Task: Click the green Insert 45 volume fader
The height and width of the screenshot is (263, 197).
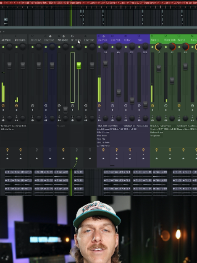Action: [x=79, y=66]
